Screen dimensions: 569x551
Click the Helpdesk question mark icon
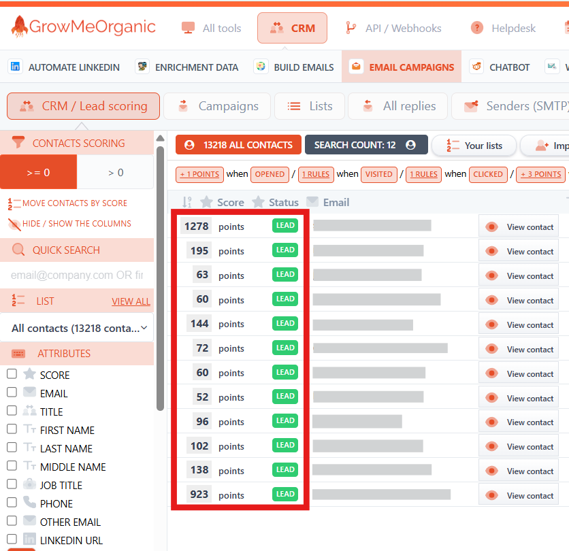(477, 28)
